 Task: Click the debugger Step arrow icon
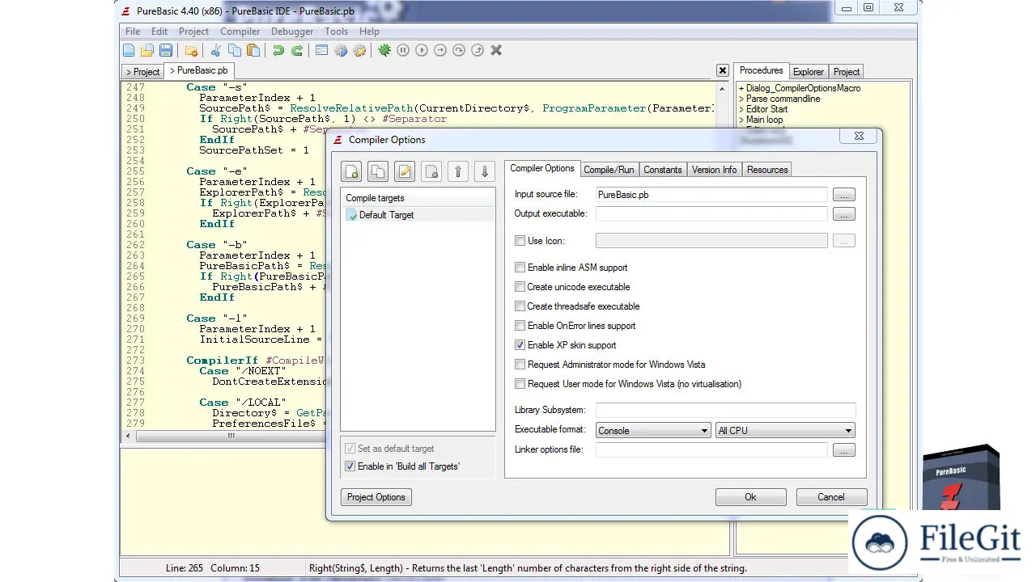click(x=440, y=50)
